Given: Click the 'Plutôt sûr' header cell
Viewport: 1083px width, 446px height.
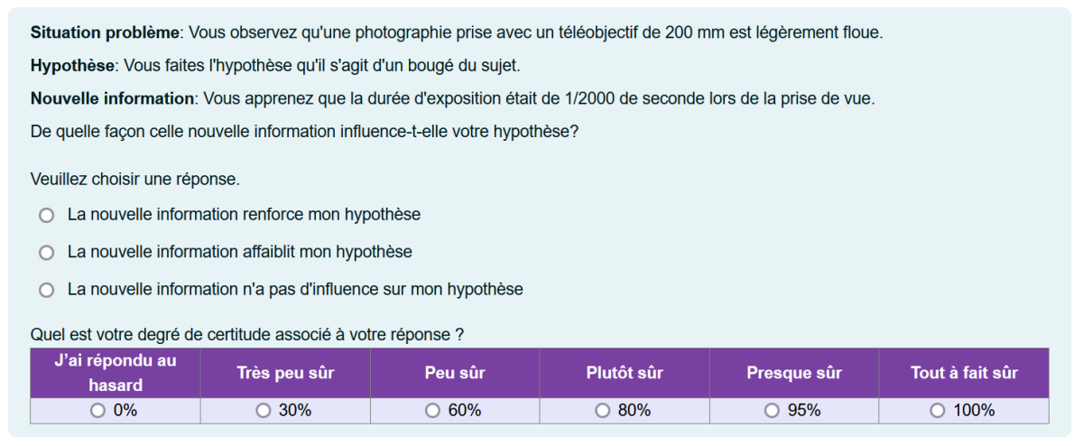Looking at the screenshot, I should coord(625,373).
